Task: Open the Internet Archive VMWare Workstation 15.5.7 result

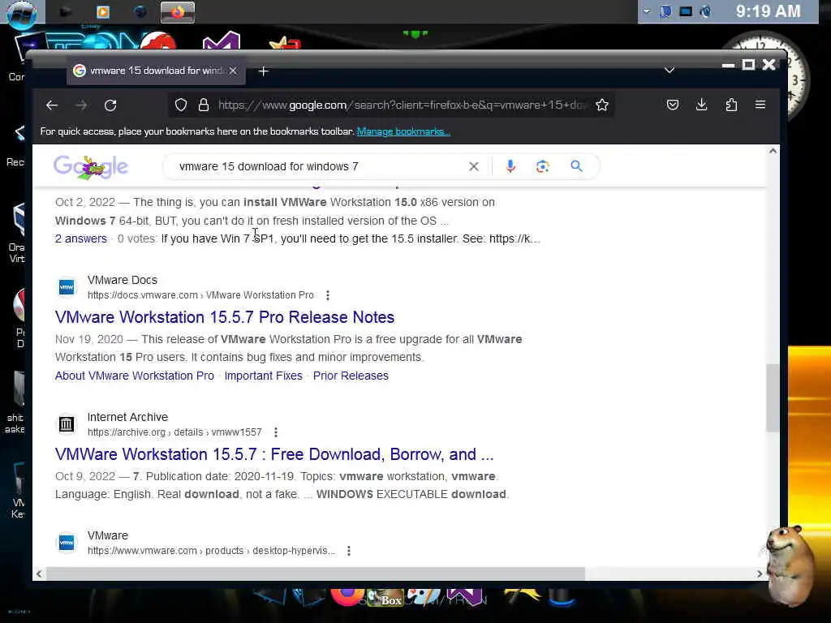Action: pos(274,454)
